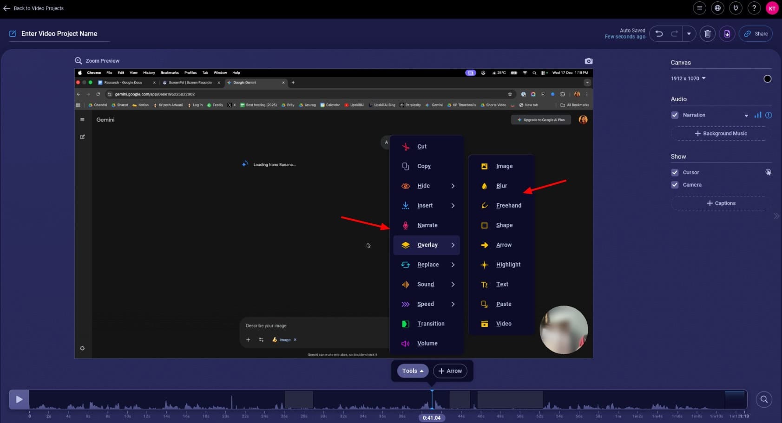
Task: Open the Narration dropdown arrow
Action: coord(746,116)
